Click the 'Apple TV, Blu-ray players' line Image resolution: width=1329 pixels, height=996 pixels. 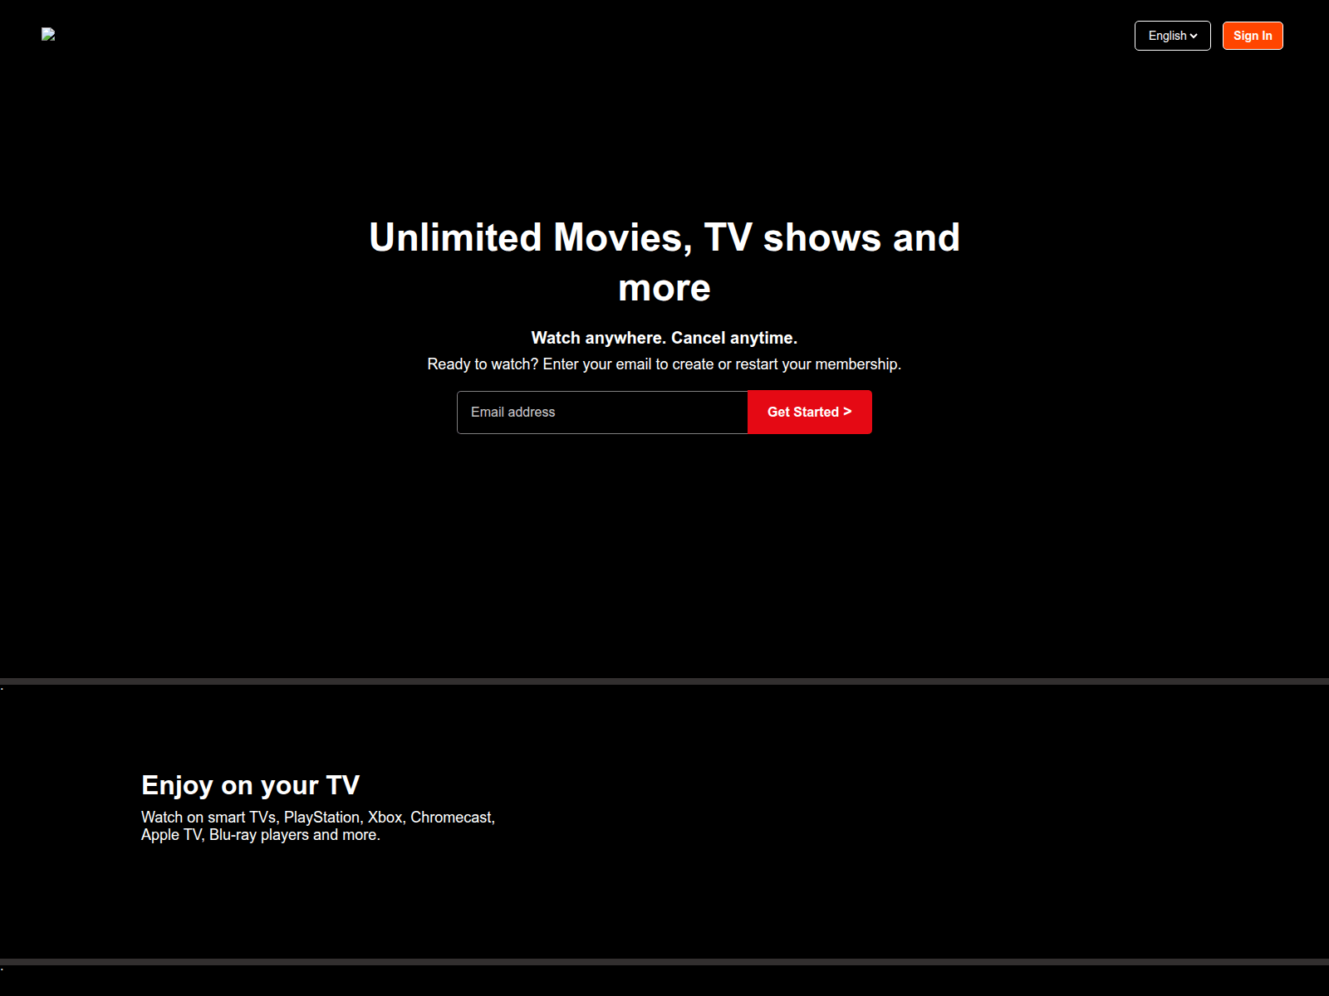(x=260, y=835)
